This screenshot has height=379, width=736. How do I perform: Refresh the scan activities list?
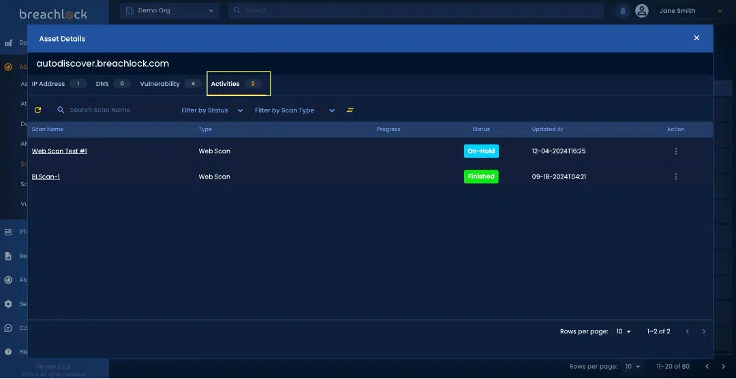[x=38, y=110]
